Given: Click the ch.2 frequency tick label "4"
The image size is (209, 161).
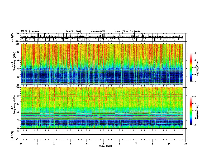Looking at the screenshot, I should click(x=18, y=112).
